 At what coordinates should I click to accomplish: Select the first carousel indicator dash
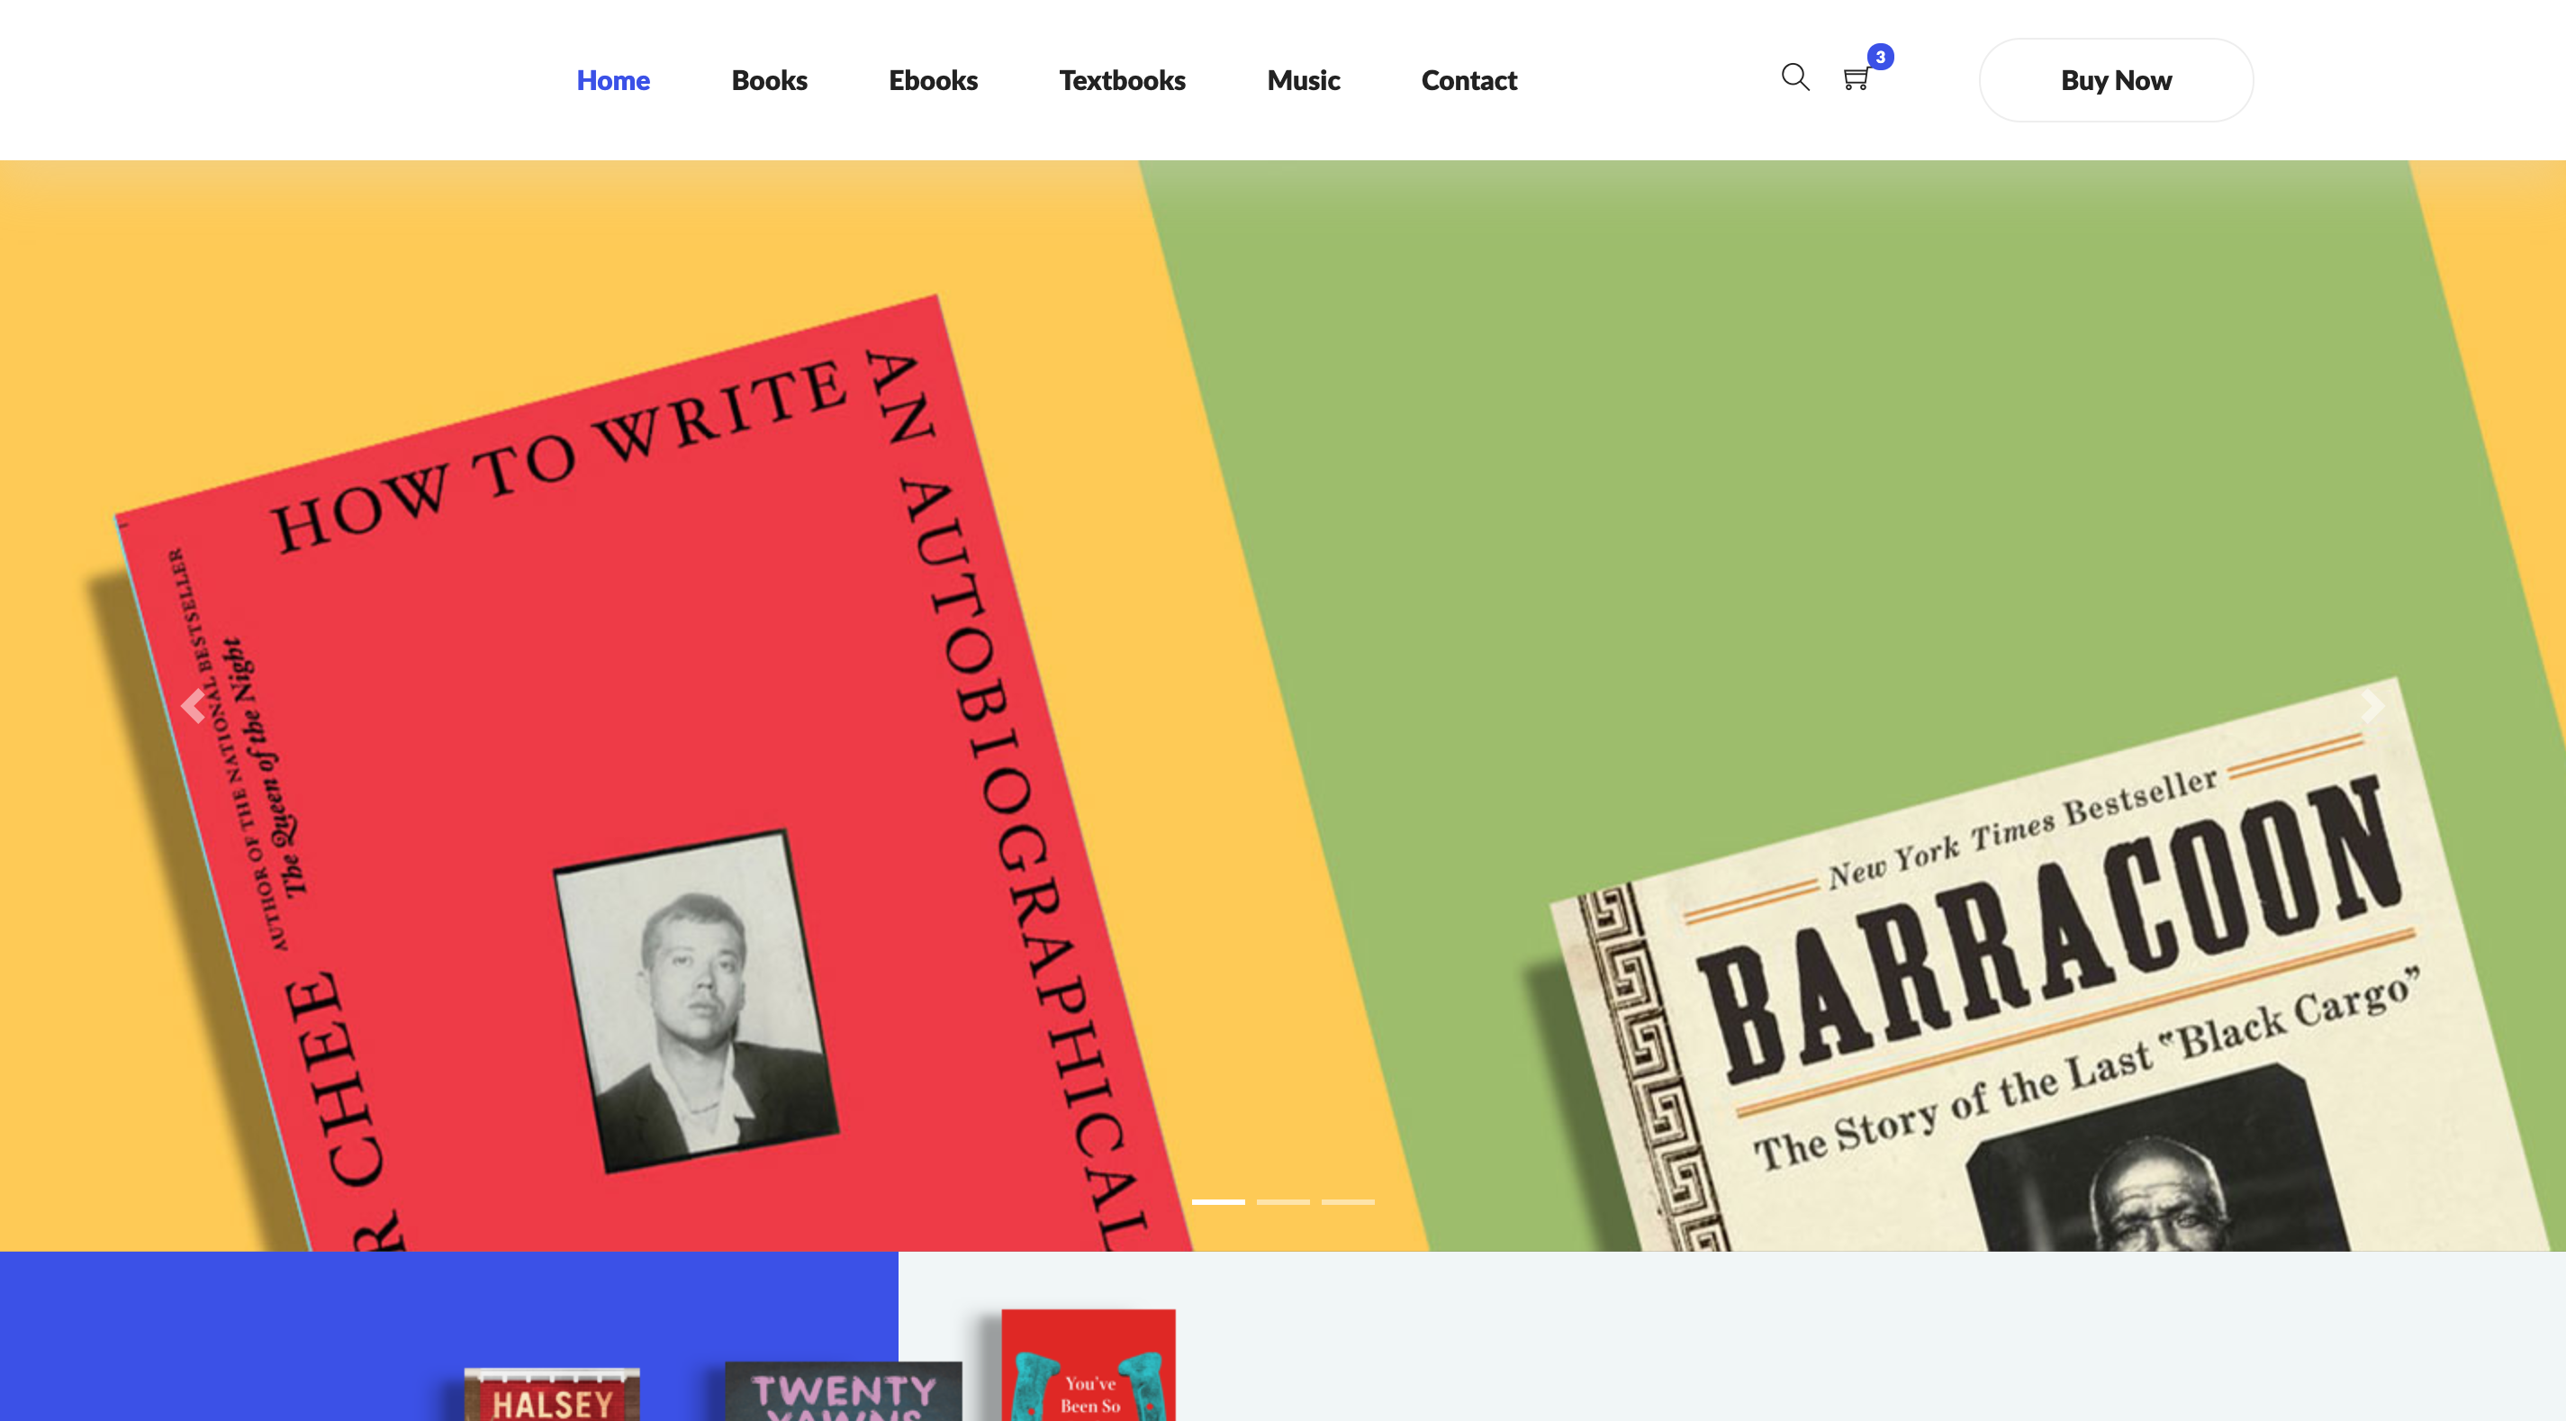[1218, 1202]
